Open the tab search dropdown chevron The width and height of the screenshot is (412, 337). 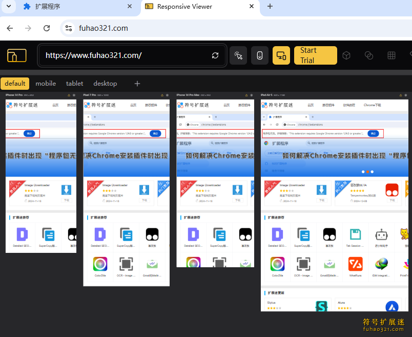click(x=9, y=6)
